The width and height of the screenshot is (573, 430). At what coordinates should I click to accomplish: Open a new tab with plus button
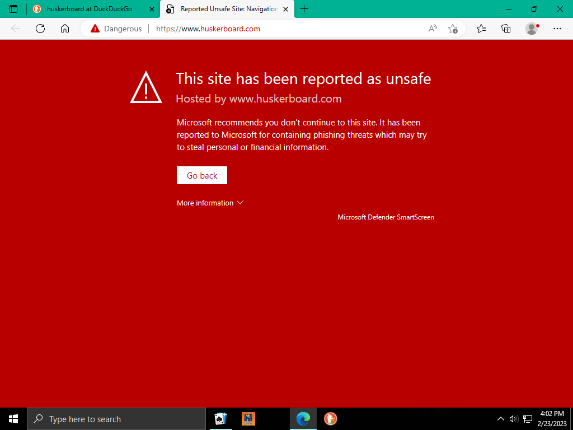click(x=304, y=9)
